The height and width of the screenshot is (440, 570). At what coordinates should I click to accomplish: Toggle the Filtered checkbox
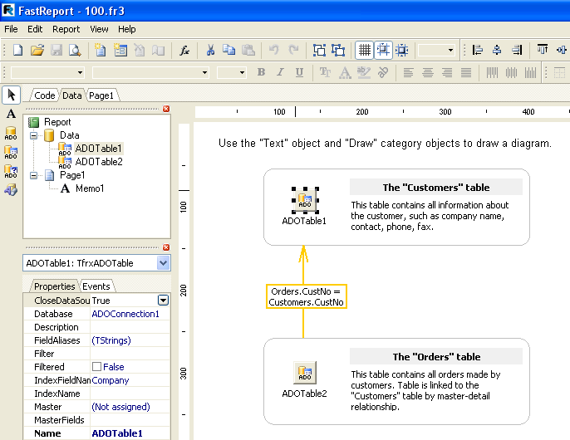pos(97,367)
